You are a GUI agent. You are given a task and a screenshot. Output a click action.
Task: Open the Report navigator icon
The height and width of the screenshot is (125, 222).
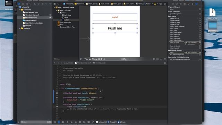point(50,4)
